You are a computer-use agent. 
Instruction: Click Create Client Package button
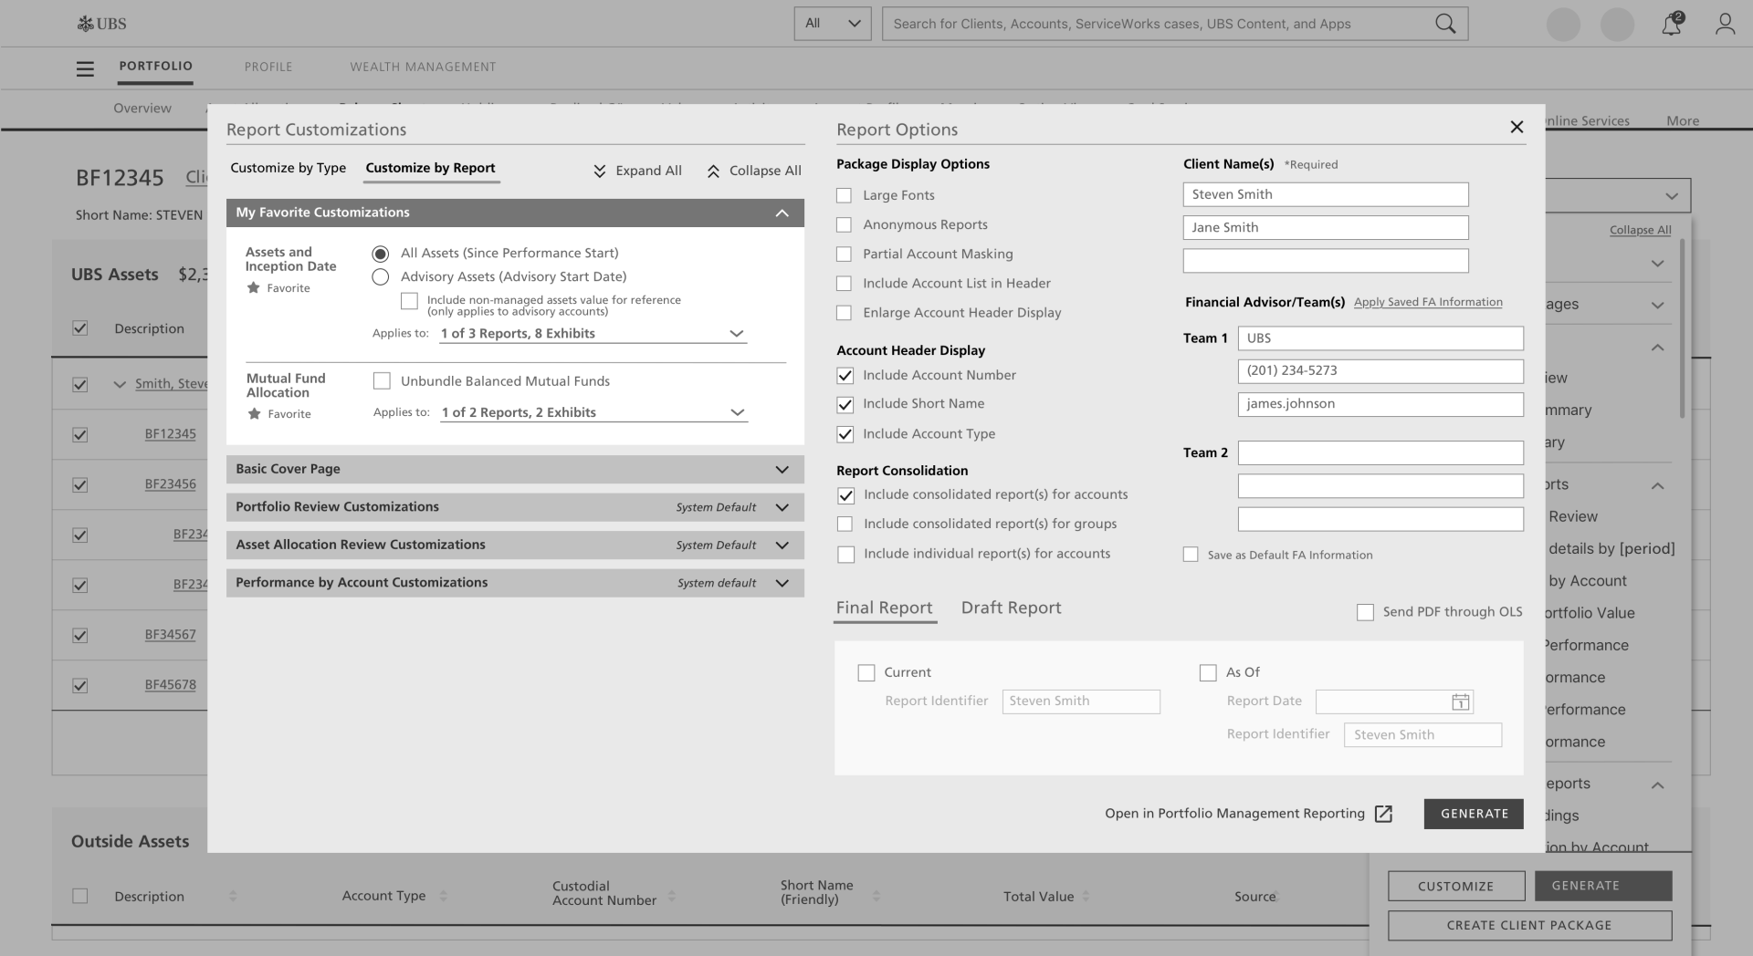tap(1529, 925)
